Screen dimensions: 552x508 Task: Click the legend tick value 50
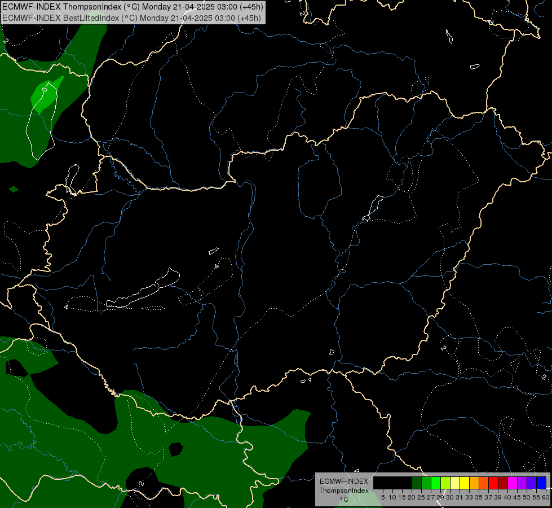526,497
